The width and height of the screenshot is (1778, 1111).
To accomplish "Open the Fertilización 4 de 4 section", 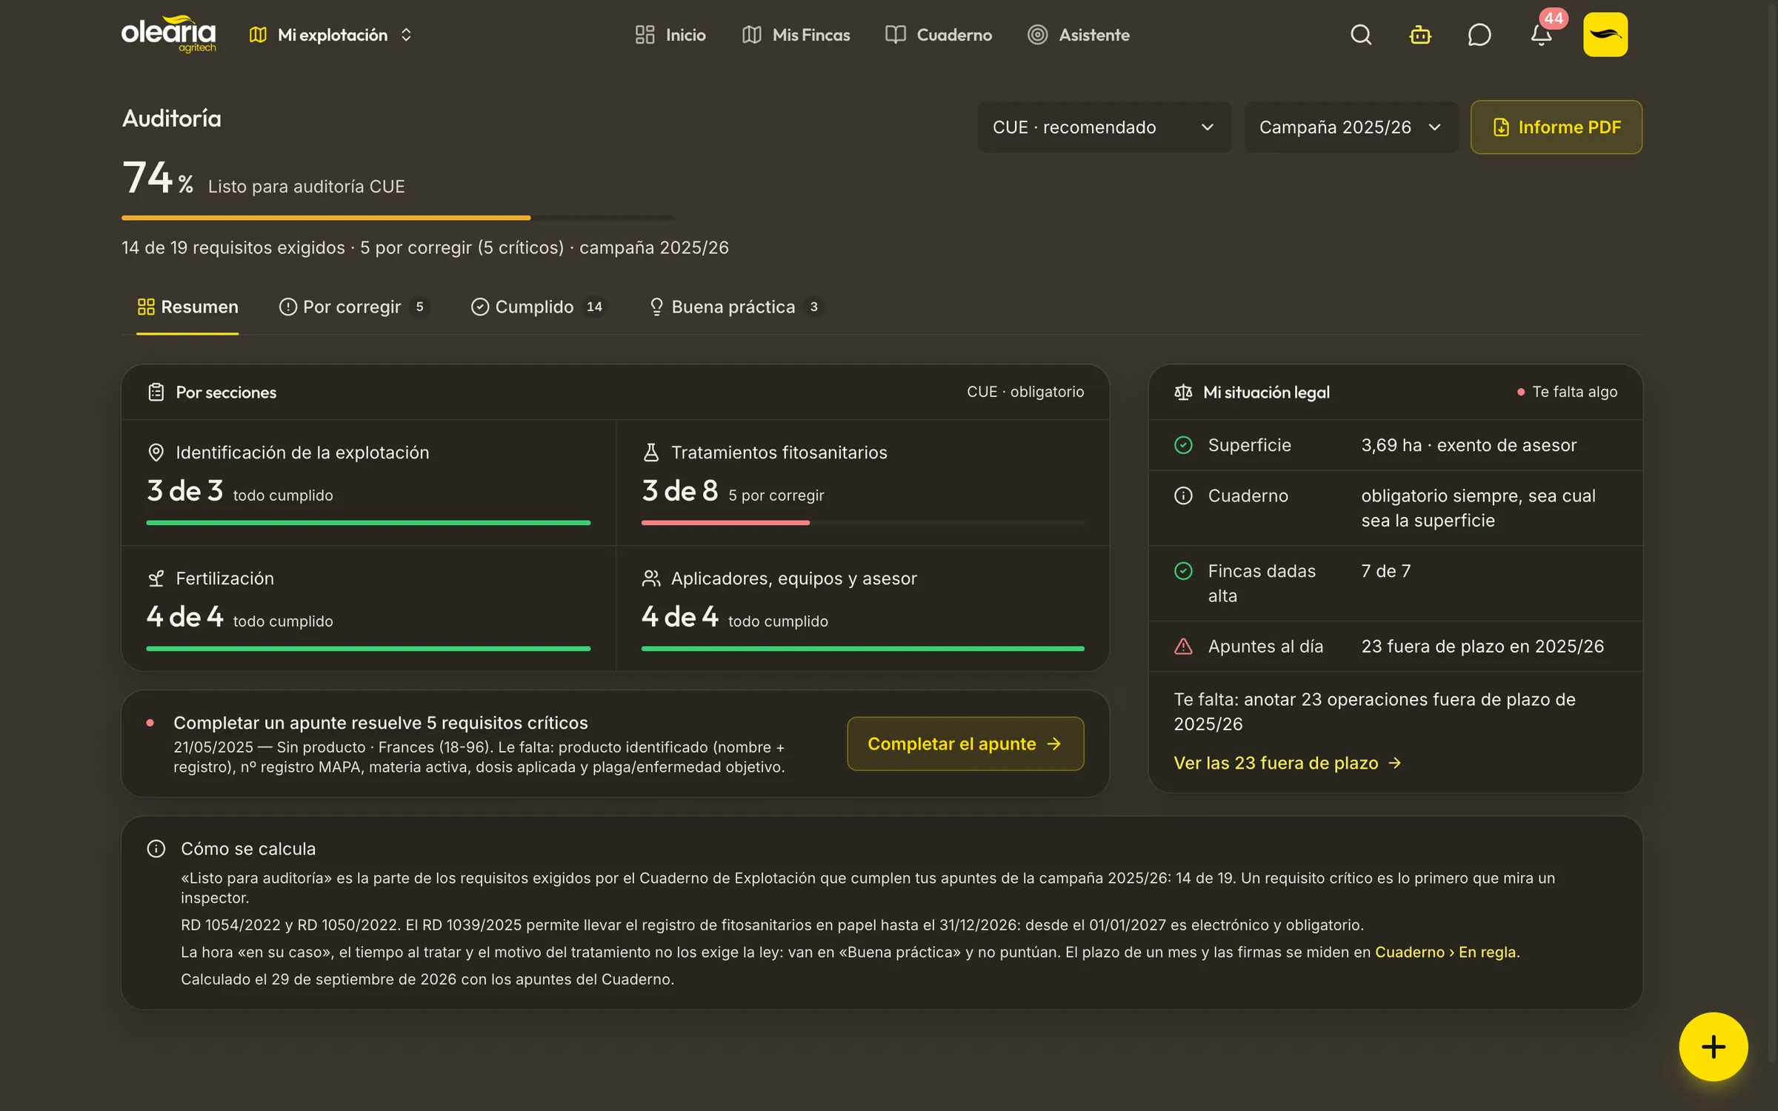I will (x=368, y=609).
